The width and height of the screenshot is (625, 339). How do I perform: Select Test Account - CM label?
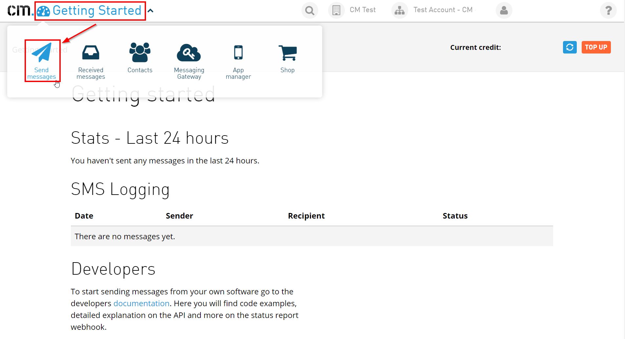443,10
